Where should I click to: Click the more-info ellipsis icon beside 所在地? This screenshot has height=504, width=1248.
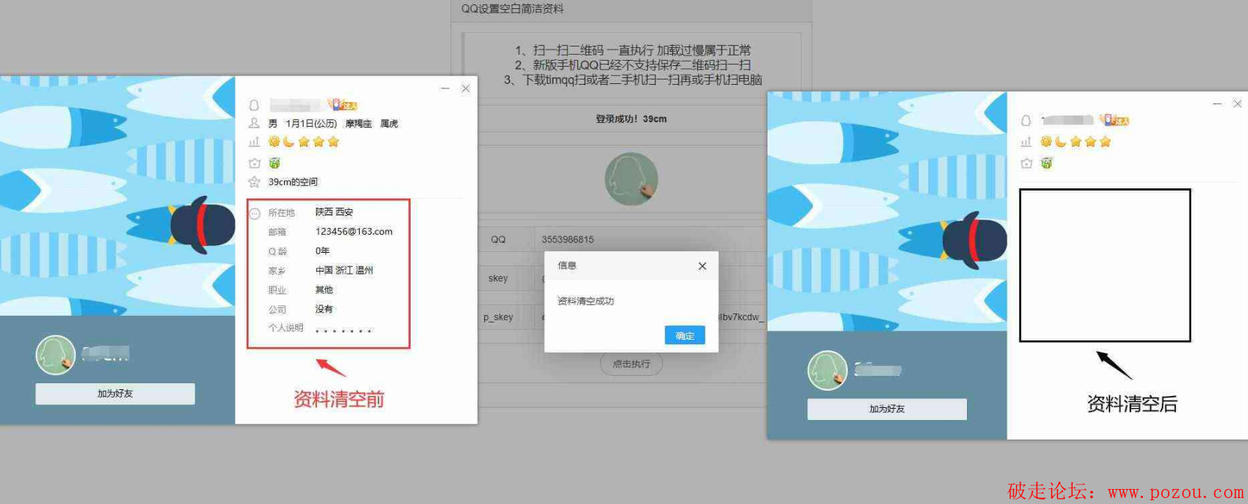click(x=254, y=213)
